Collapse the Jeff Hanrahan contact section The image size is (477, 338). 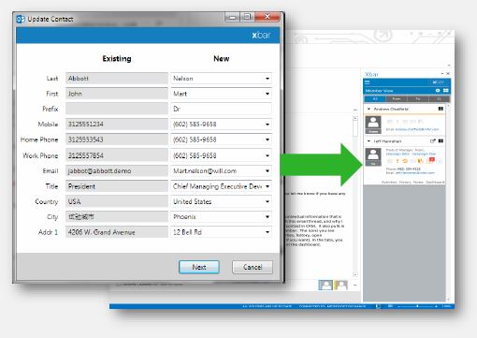coord(369,141)
